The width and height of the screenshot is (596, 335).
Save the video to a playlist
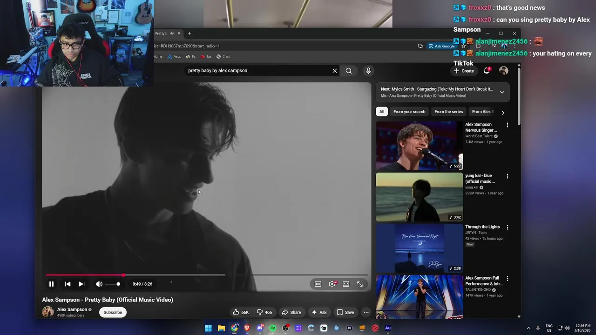(345, 312)
